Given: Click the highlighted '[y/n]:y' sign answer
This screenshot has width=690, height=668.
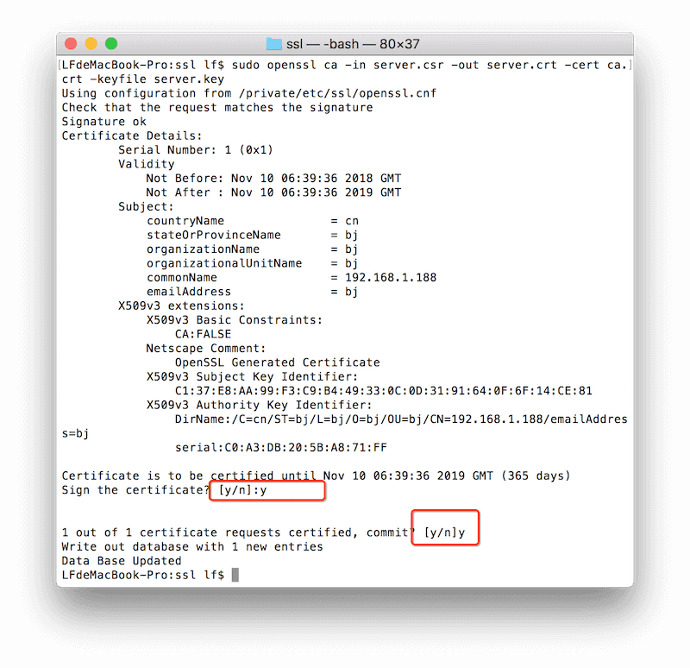Looking at the screenshot, I should (x=243, y=490).
